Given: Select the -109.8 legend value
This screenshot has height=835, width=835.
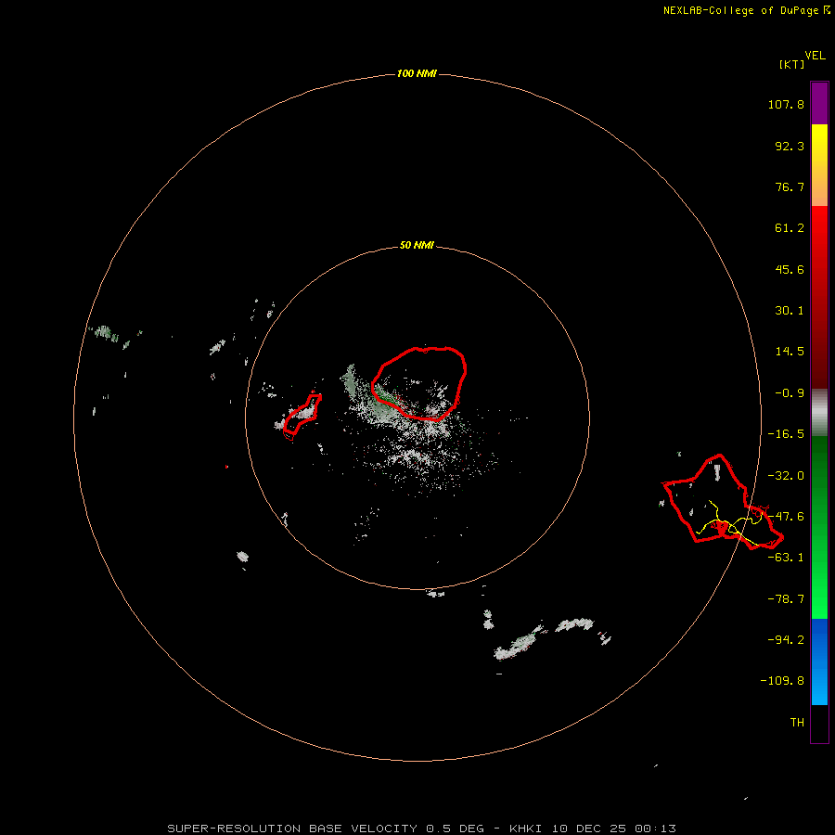Looking at the screenshot, I should [x=782, y=681].
